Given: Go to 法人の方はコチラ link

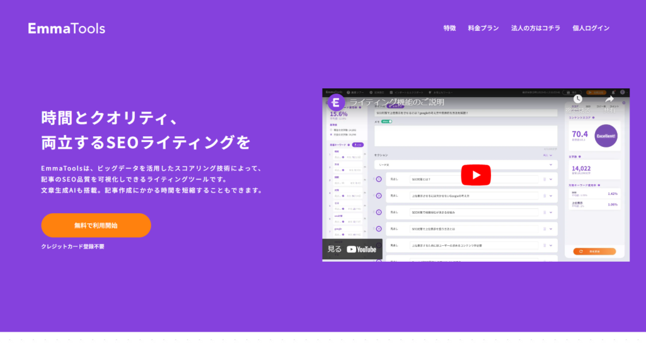Looking at the screenshot, I should (535, 28).
